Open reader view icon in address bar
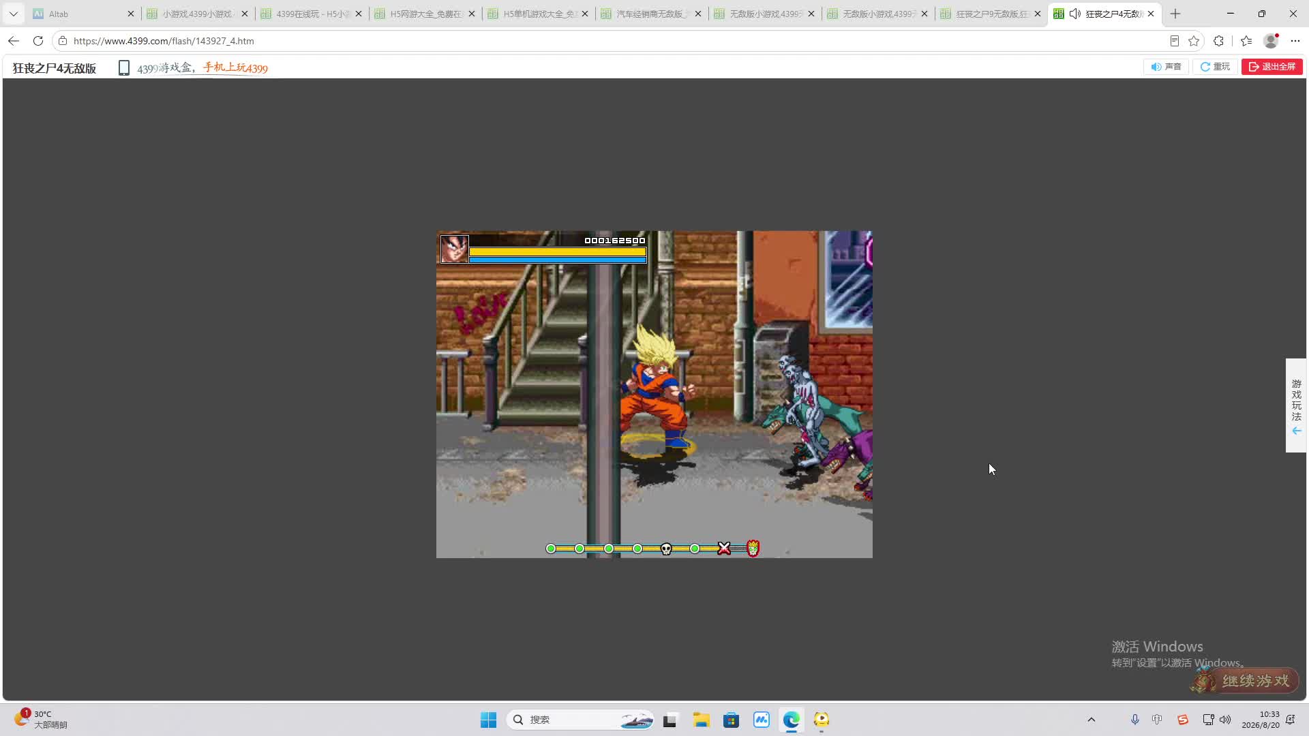 coord(1174,41)
